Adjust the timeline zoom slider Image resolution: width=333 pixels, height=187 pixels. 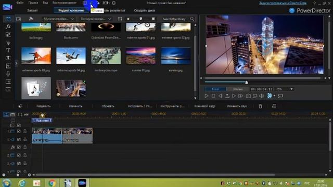tap(18, 175)
